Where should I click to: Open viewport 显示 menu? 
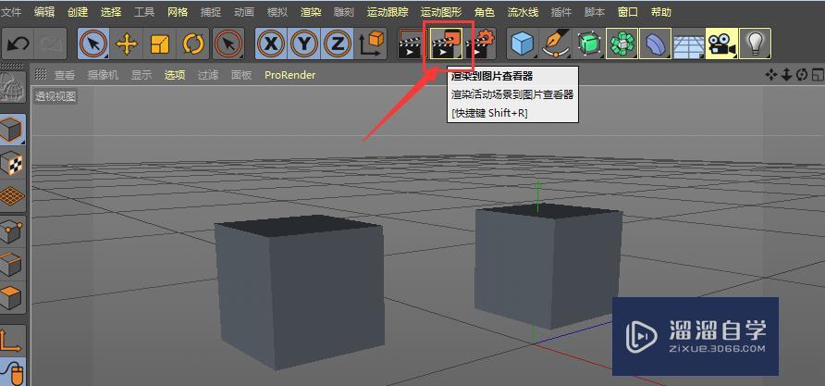click(x=142, y=75)
